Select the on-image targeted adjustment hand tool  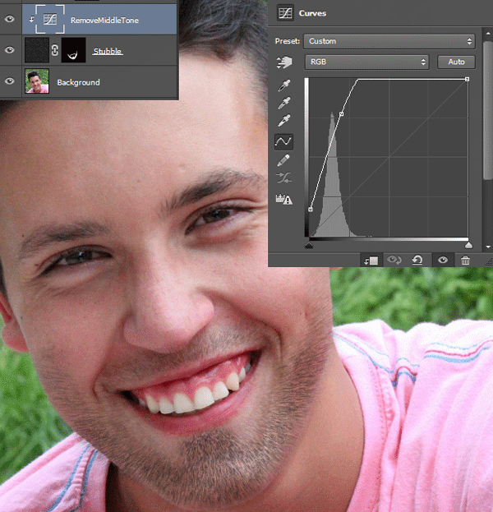click(x=284, y=62)
